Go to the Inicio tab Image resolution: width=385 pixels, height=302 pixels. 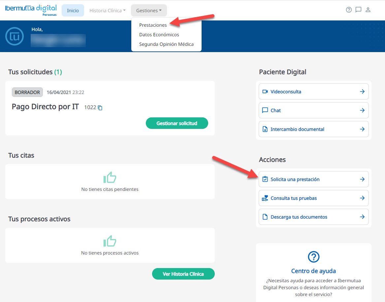click(73, 11)
